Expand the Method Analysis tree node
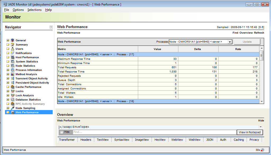 (x=8, y=74)
